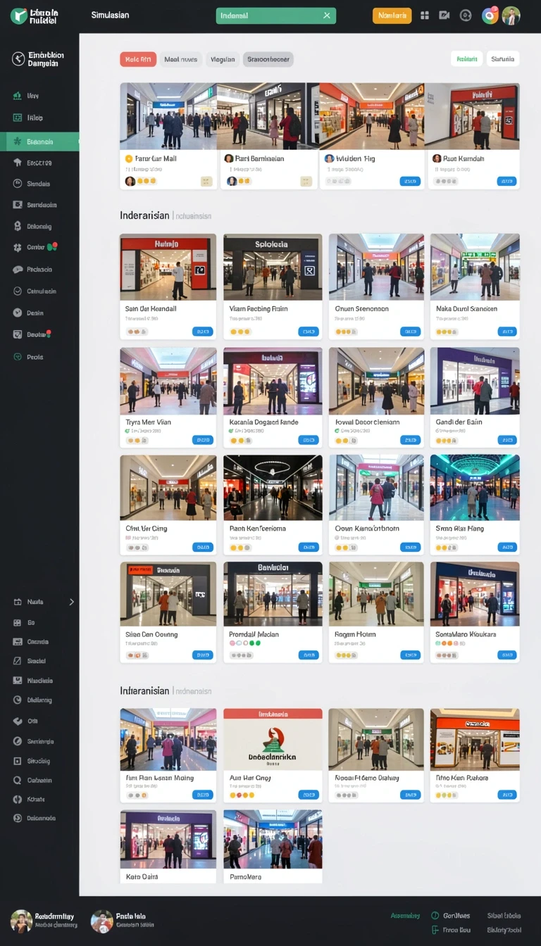Click the puzzle icon next to Conbe

click(x=18, y=248)
